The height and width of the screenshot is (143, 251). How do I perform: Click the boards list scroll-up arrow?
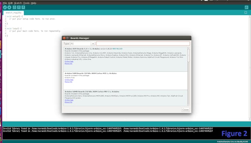pyautogui.click(x=189, y=48)
